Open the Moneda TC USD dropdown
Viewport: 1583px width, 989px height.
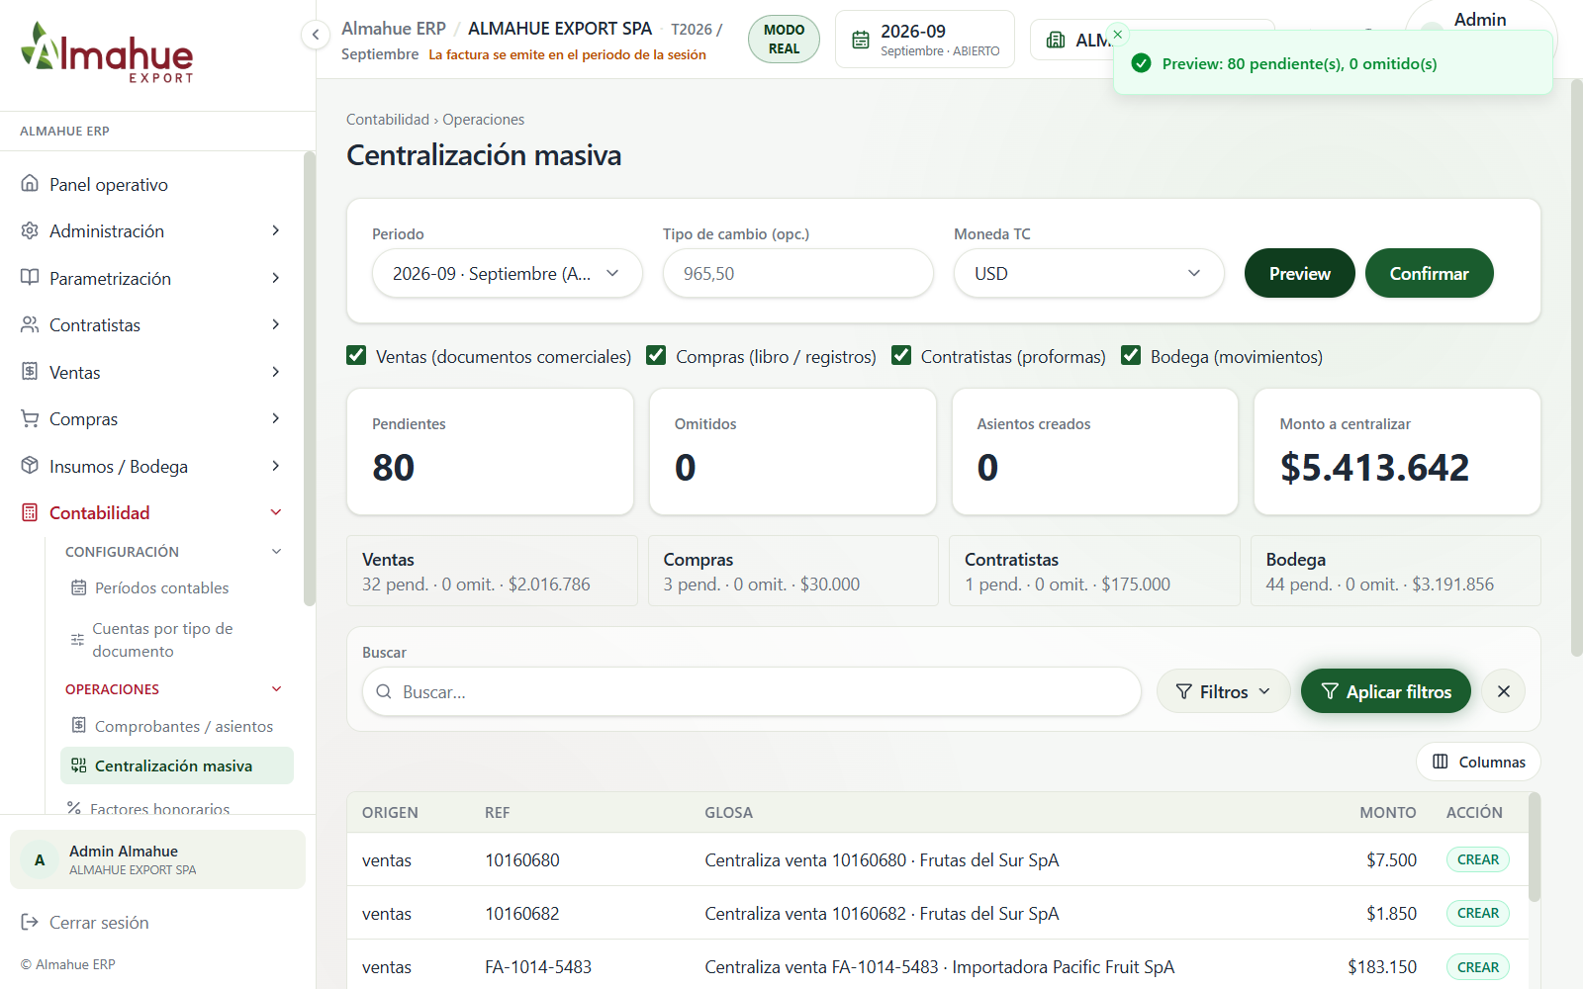(1089, 273)
